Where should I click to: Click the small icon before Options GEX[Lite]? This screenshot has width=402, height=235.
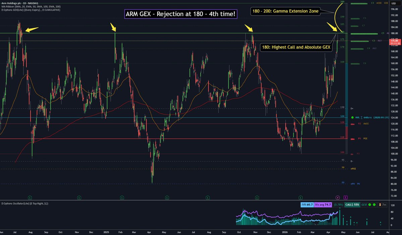(x=2, y=10)
